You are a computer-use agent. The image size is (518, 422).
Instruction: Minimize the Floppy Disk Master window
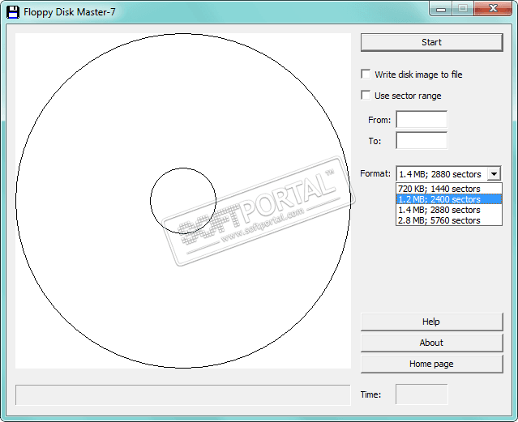click(441, 9)
